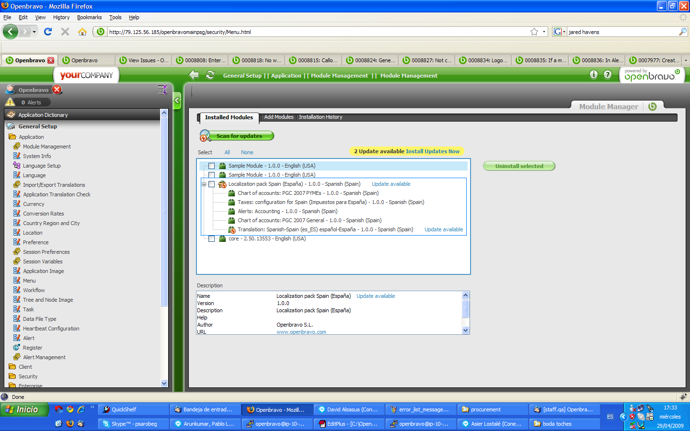Image resolution: width=690 pixels, height=431 pixels.
Task: Launch Internet Explorer from quick launch
Action: 81,409
